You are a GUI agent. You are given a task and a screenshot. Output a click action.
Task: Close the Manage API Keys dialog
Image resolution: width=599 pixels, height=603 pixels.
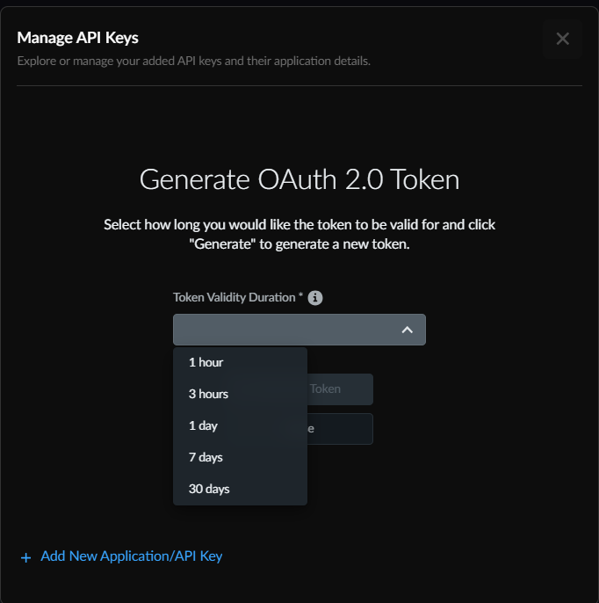point(562,39)
